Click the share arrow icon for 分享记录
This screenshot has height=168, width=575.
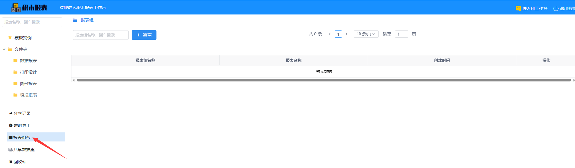click(x=11, y=113)
